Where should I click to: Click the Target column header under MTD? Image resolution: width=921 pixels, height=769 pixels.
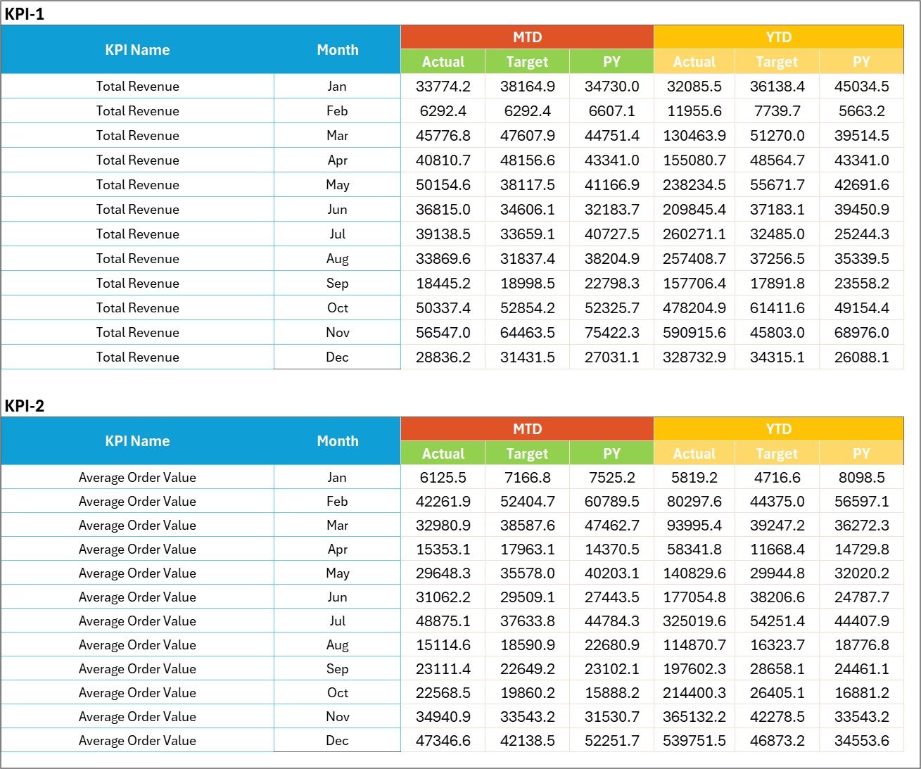(x=526, y=62)
